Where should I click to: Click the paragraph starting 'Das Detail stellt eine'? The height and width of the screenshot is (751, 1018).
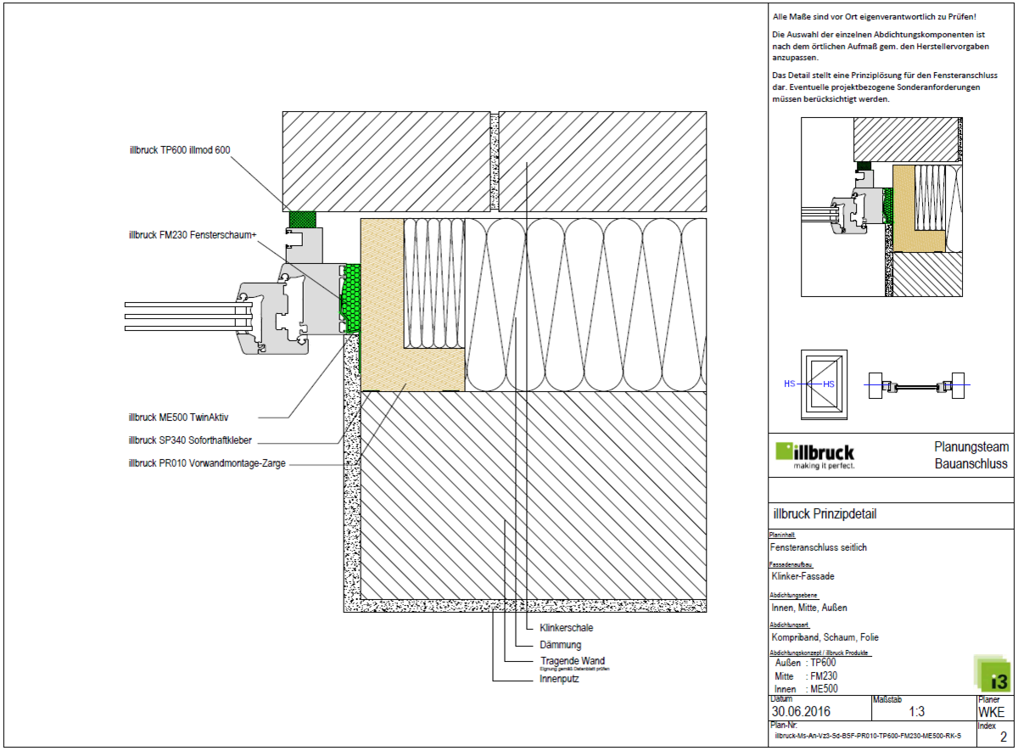(x=883, y=87)
